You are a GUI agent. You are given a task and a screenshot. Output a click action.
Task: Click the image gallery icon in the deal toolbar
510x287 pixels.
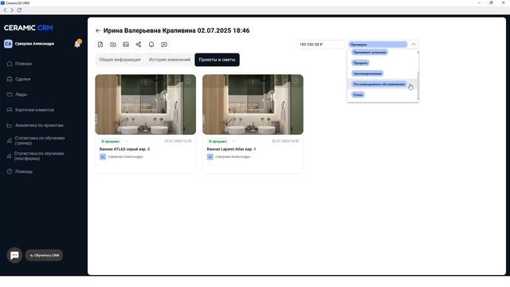(x=126, y=45)
